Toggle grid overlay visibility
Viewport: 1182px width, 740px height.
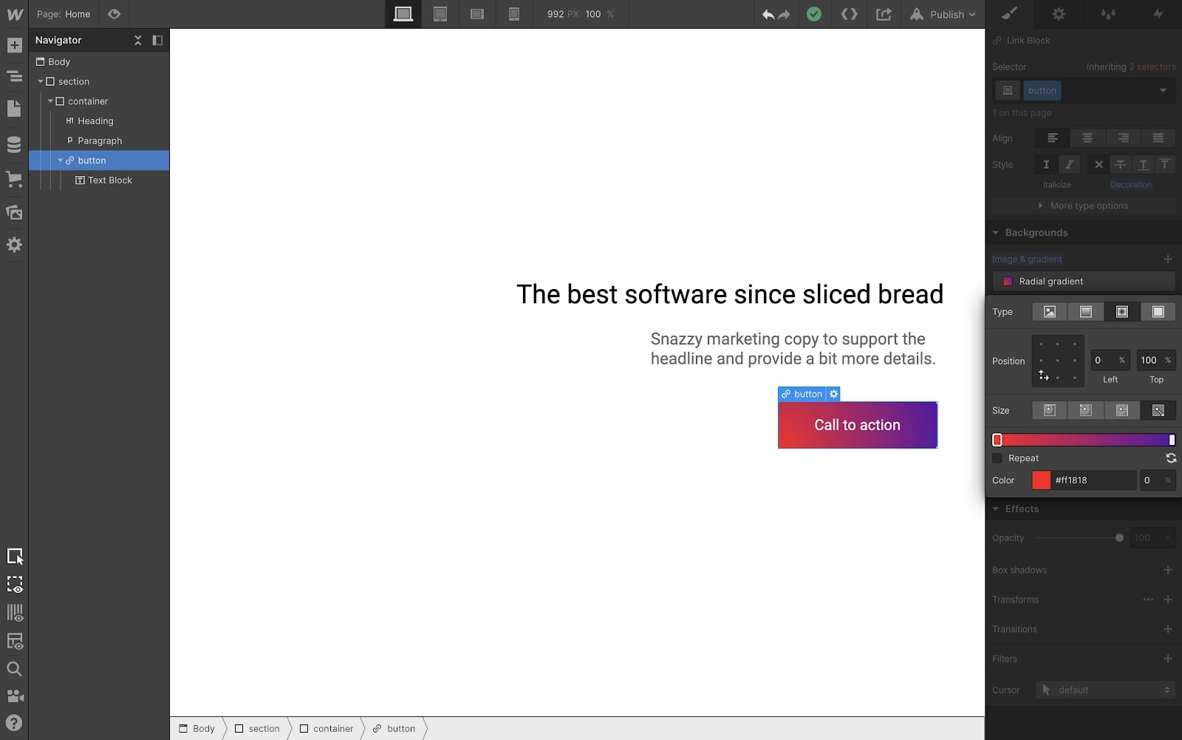coord(15,613)
